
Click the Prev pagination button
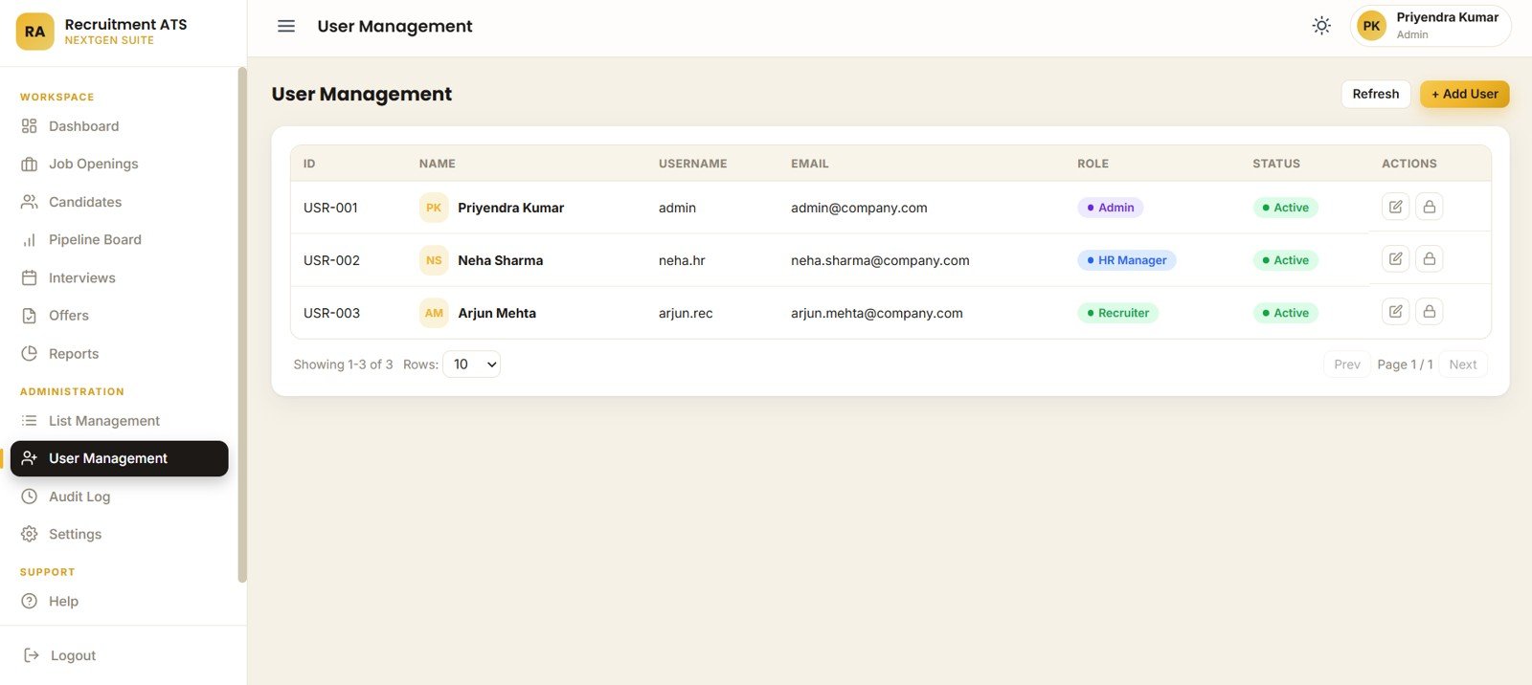pos(1347,365)
